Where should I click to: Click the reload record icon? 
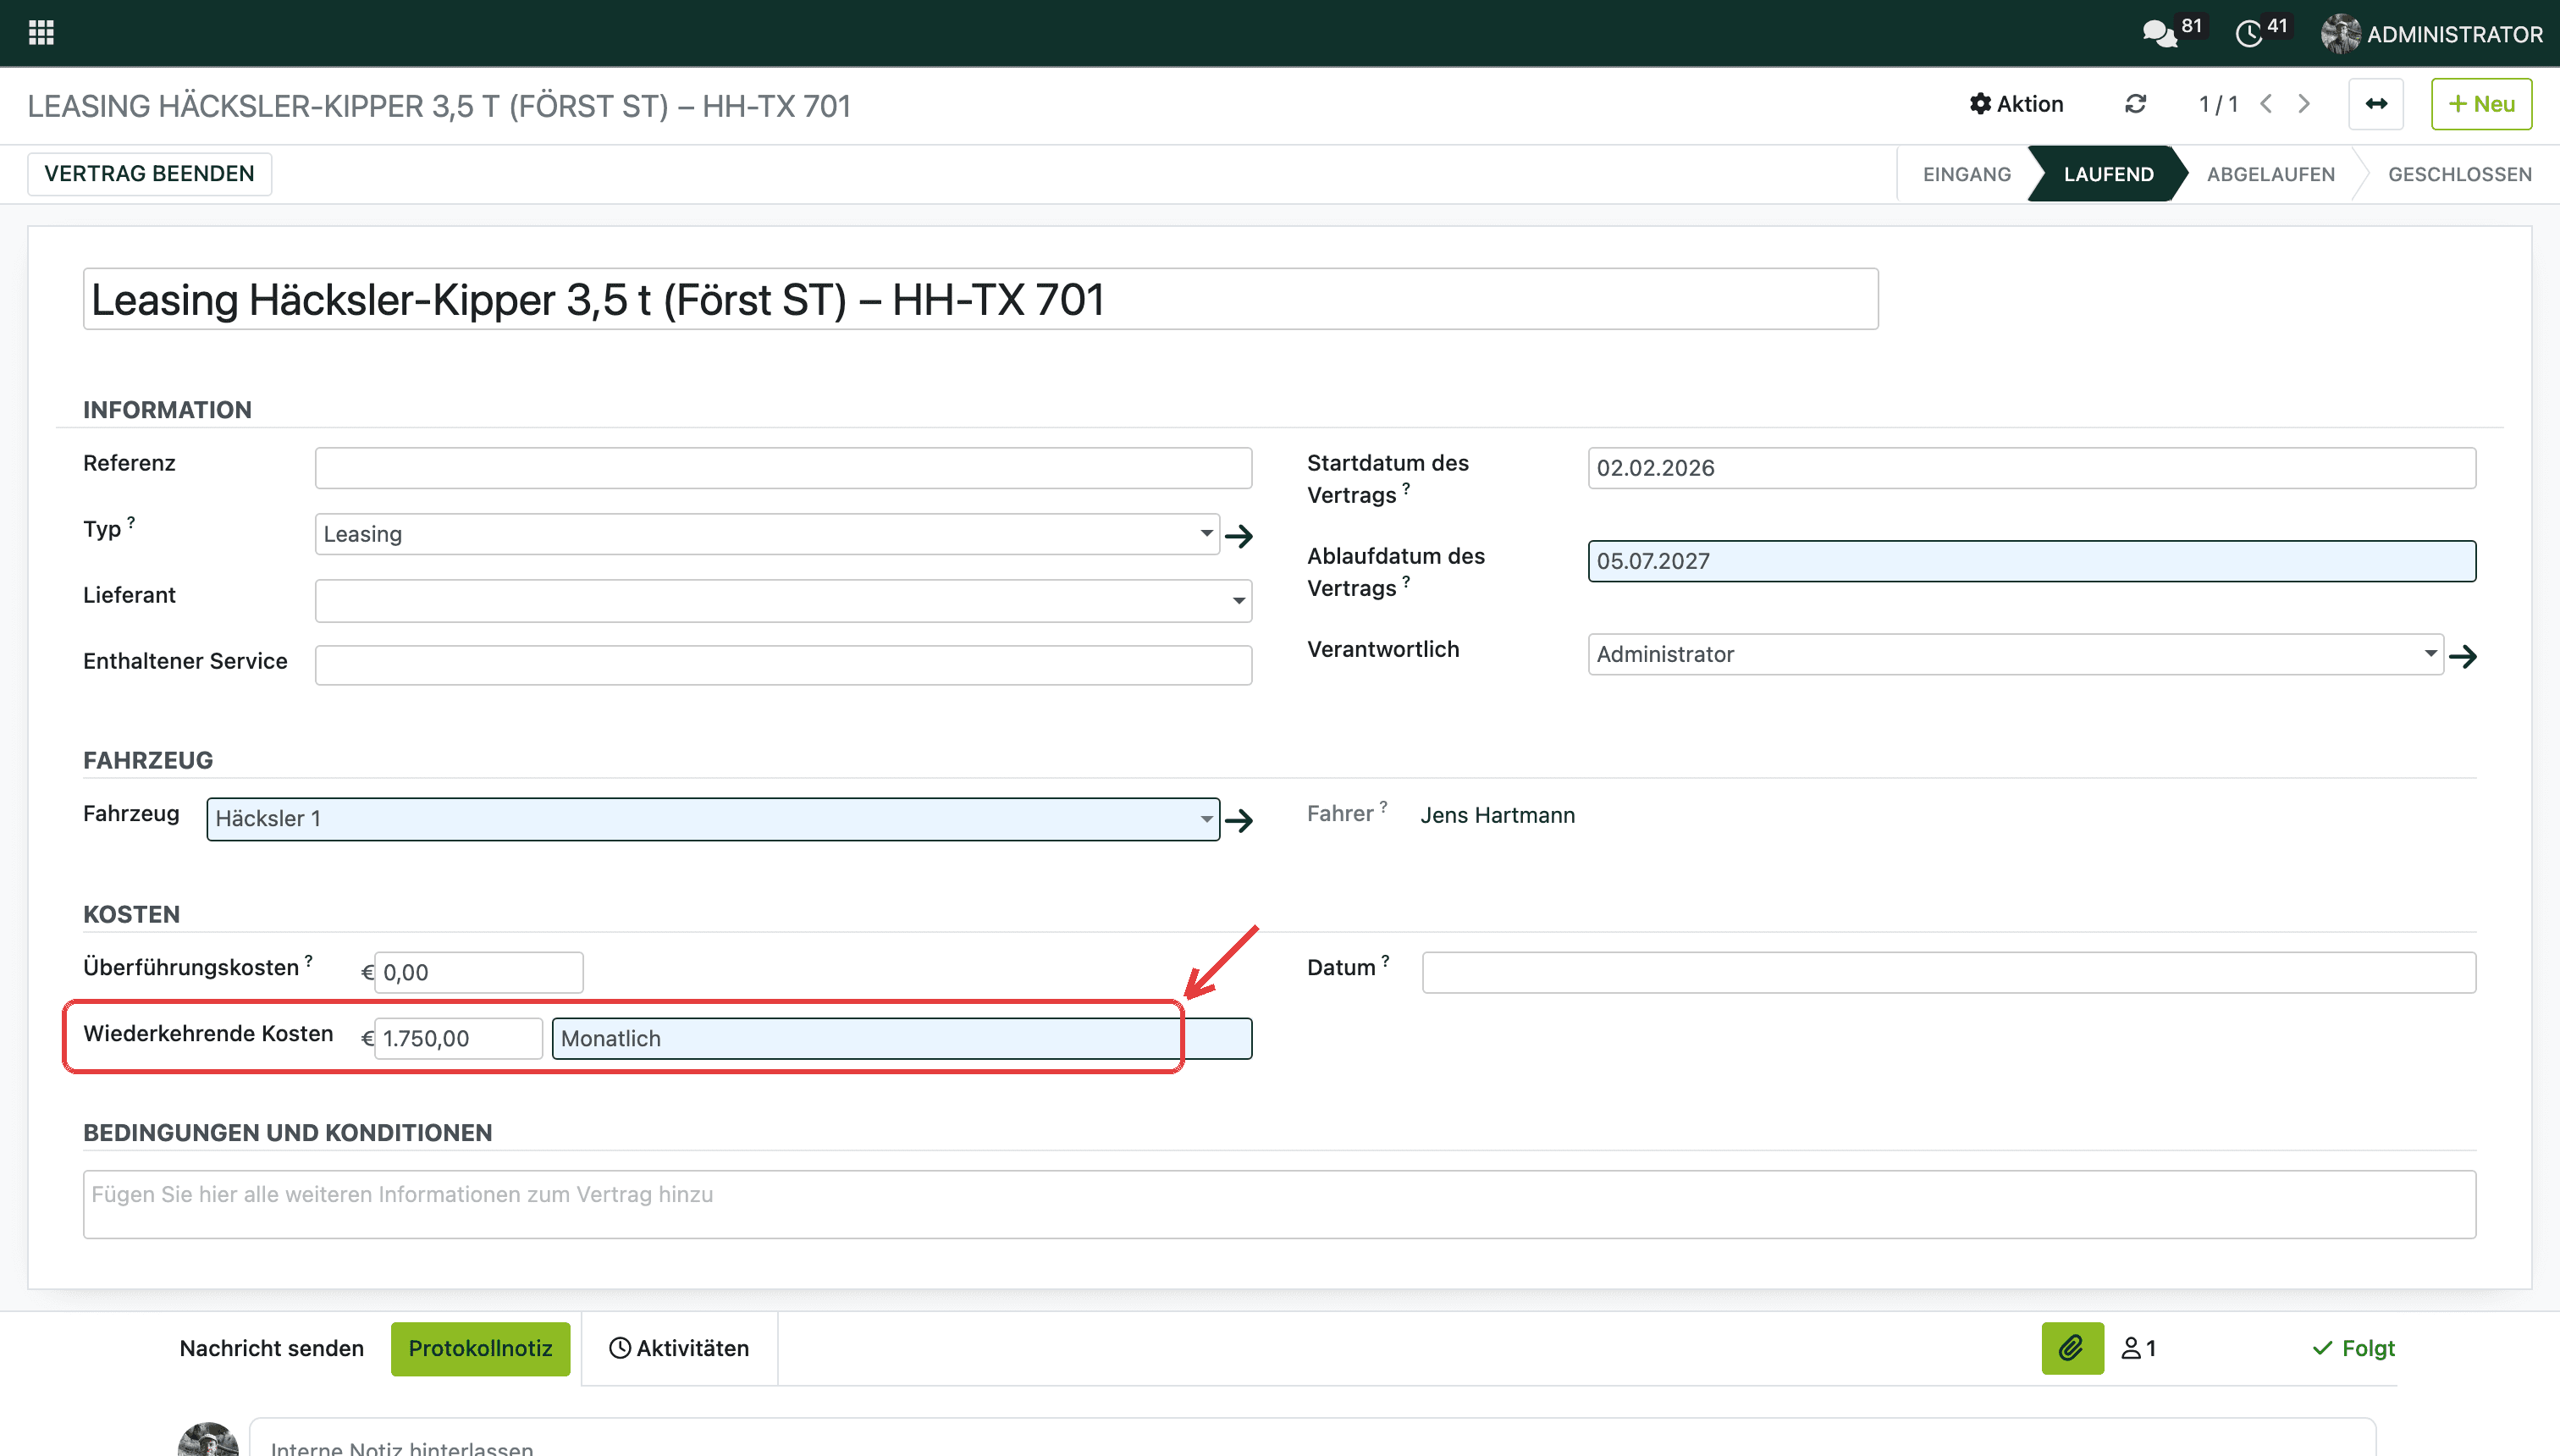tap(2136, 104)
